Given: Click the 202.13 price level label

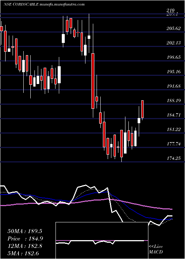Looking at the screenshot, I should pos(174,43).
